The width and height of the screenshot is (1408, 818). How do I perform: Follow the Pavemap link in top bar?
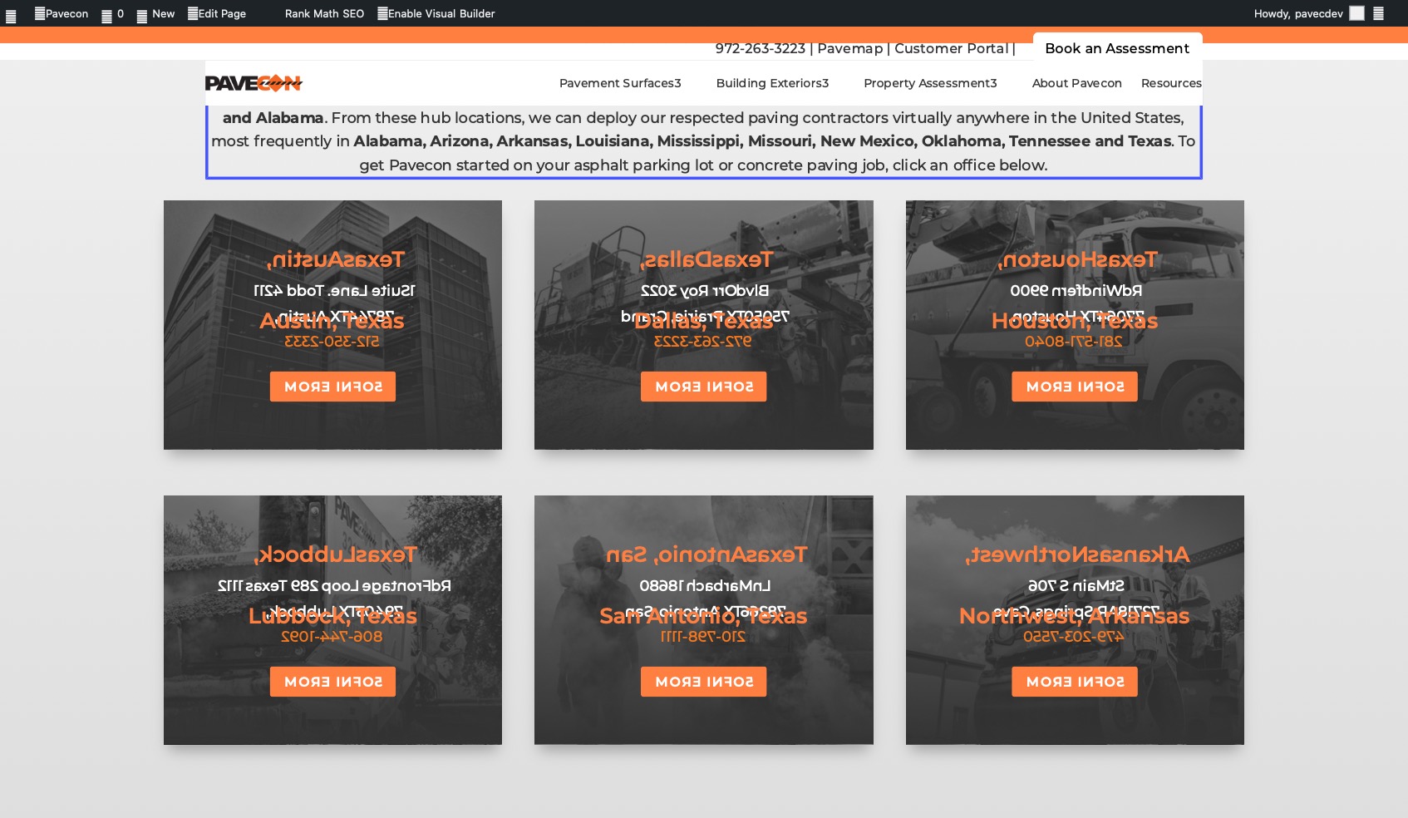[x=849, y=48]
